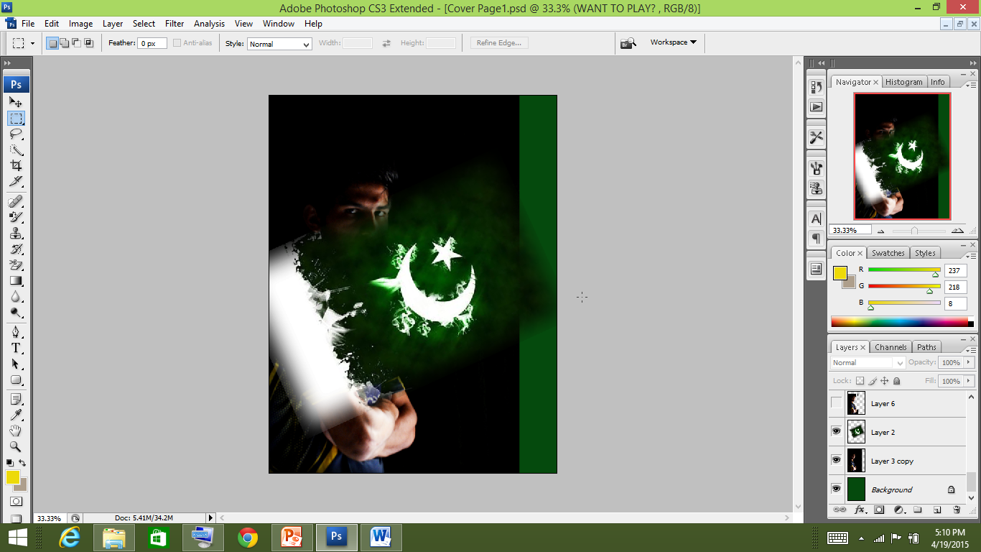The height and width of the screenshot is (552, 981).
Task: Click the Add layer mask icon
Action: click(x=879, y=510)
